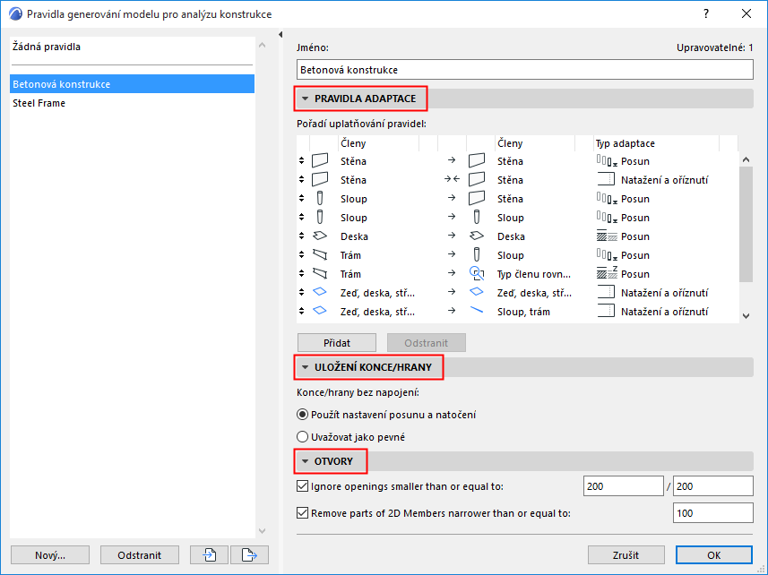Click the magnifier icon for 'Typ členu rovn...'
The width and height of the screenshot is (768, 575).
pyautogui.click(x=477, y=274)
